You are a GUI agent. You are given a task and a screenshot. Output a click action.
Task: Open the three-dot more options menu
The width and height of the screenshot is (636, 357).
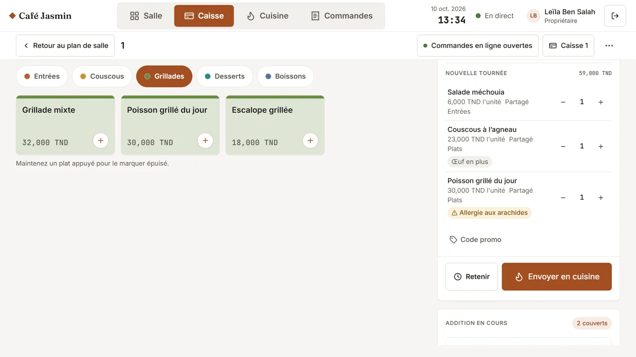pyautogui.click(x=609, y=46)
